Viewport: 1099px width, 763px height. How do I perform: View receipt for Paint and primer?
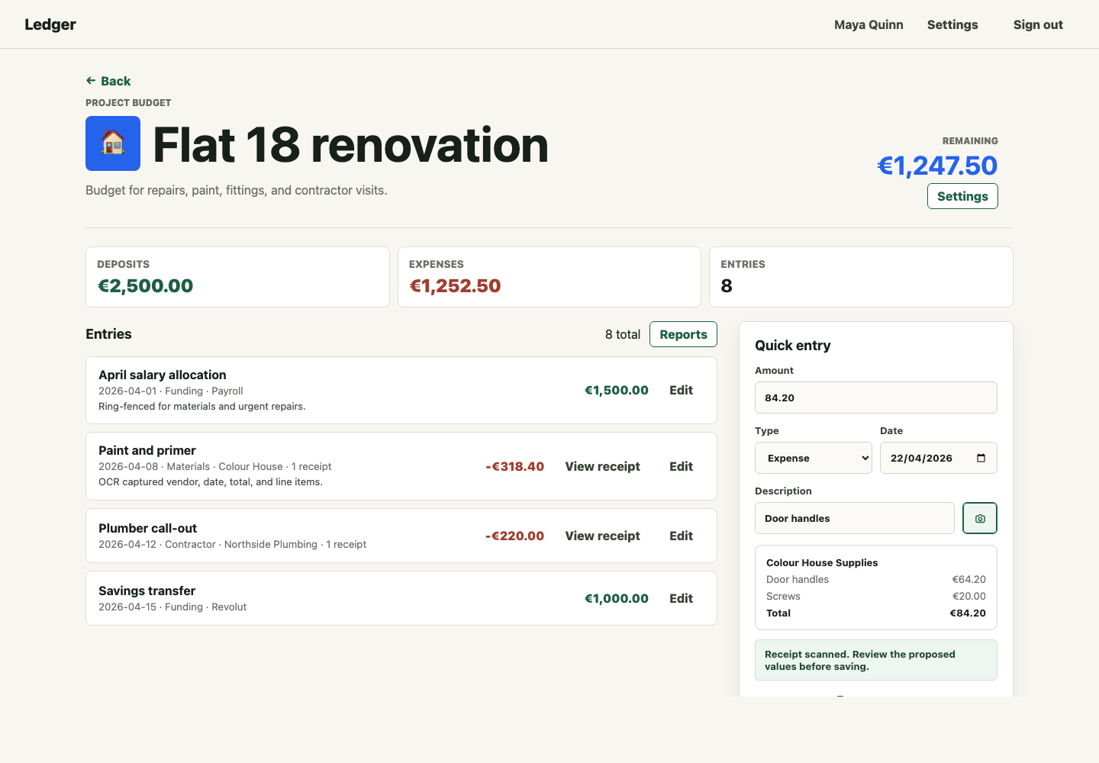[602, 466]
